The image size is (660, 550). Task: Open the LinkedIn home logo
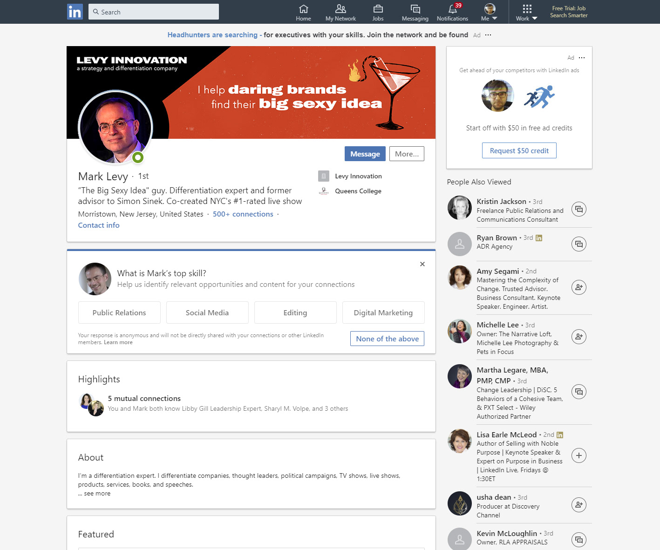75,12
